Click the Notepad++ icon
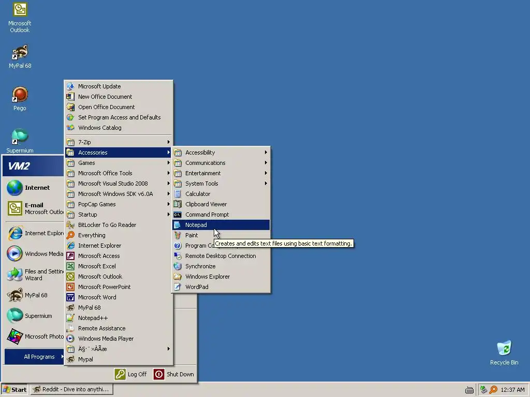 [x=70, y=318]
